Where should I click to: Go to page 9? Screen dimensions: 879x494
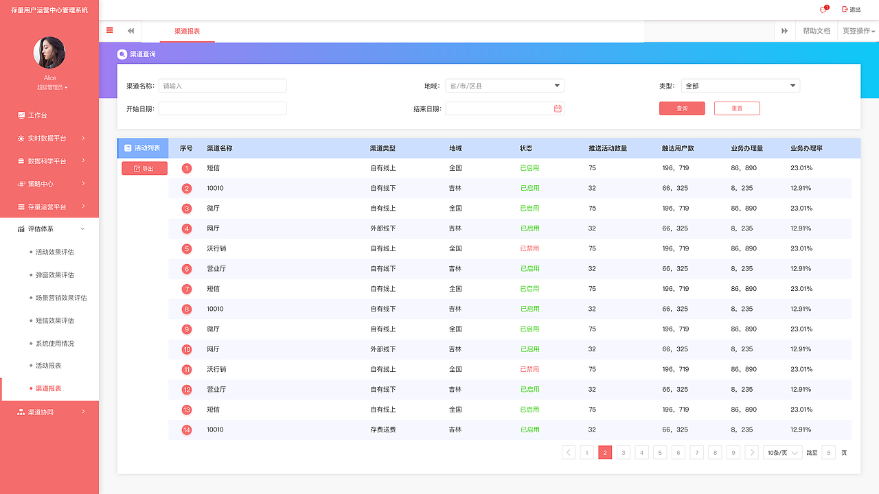(733, 452)
